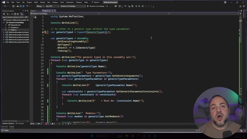The height and width of the screenshot is (139, 247).
Task: Switch to the Types.cs tab
Action: 34,11
